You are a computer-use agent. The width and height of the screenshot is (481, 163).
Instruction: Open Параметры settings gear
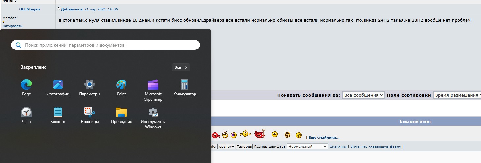click(x=90, y=87)
